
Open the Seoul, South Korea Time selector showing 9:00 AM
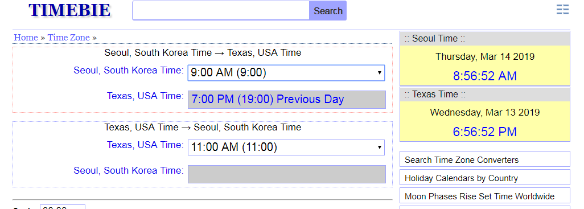286,73
